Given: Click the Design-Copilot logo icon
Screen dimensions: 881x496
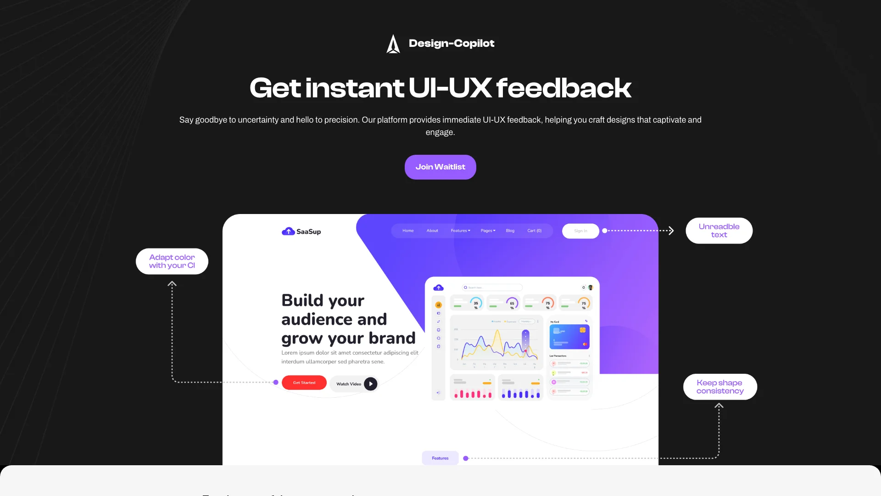Looking at the screenshot, I should pos(393,43).
